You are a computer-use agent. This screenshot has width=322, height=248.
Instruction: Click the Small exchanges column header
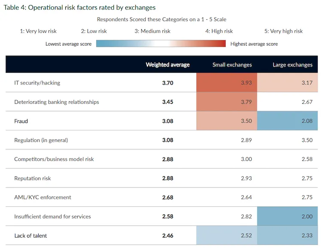232,65
